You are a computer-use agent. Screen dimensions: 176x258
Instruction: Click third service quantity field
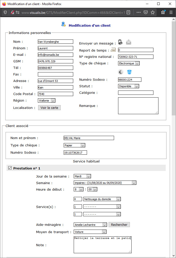point(78,214)
